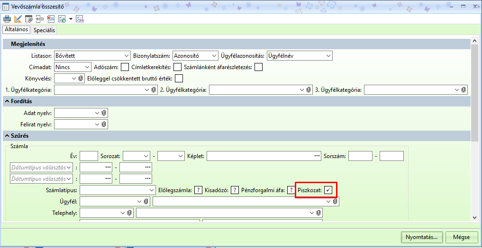This screenshot has width=482, height=248.
Task: Switch to the Speciális tab
Action: 44,30
